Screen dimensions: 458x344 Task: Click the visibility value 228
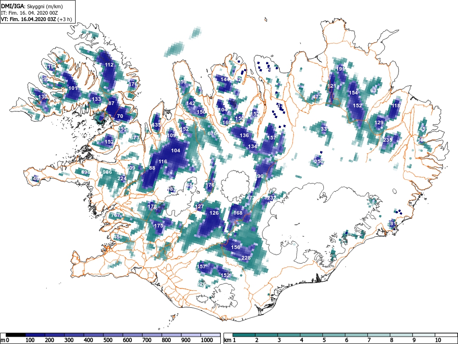246,258
